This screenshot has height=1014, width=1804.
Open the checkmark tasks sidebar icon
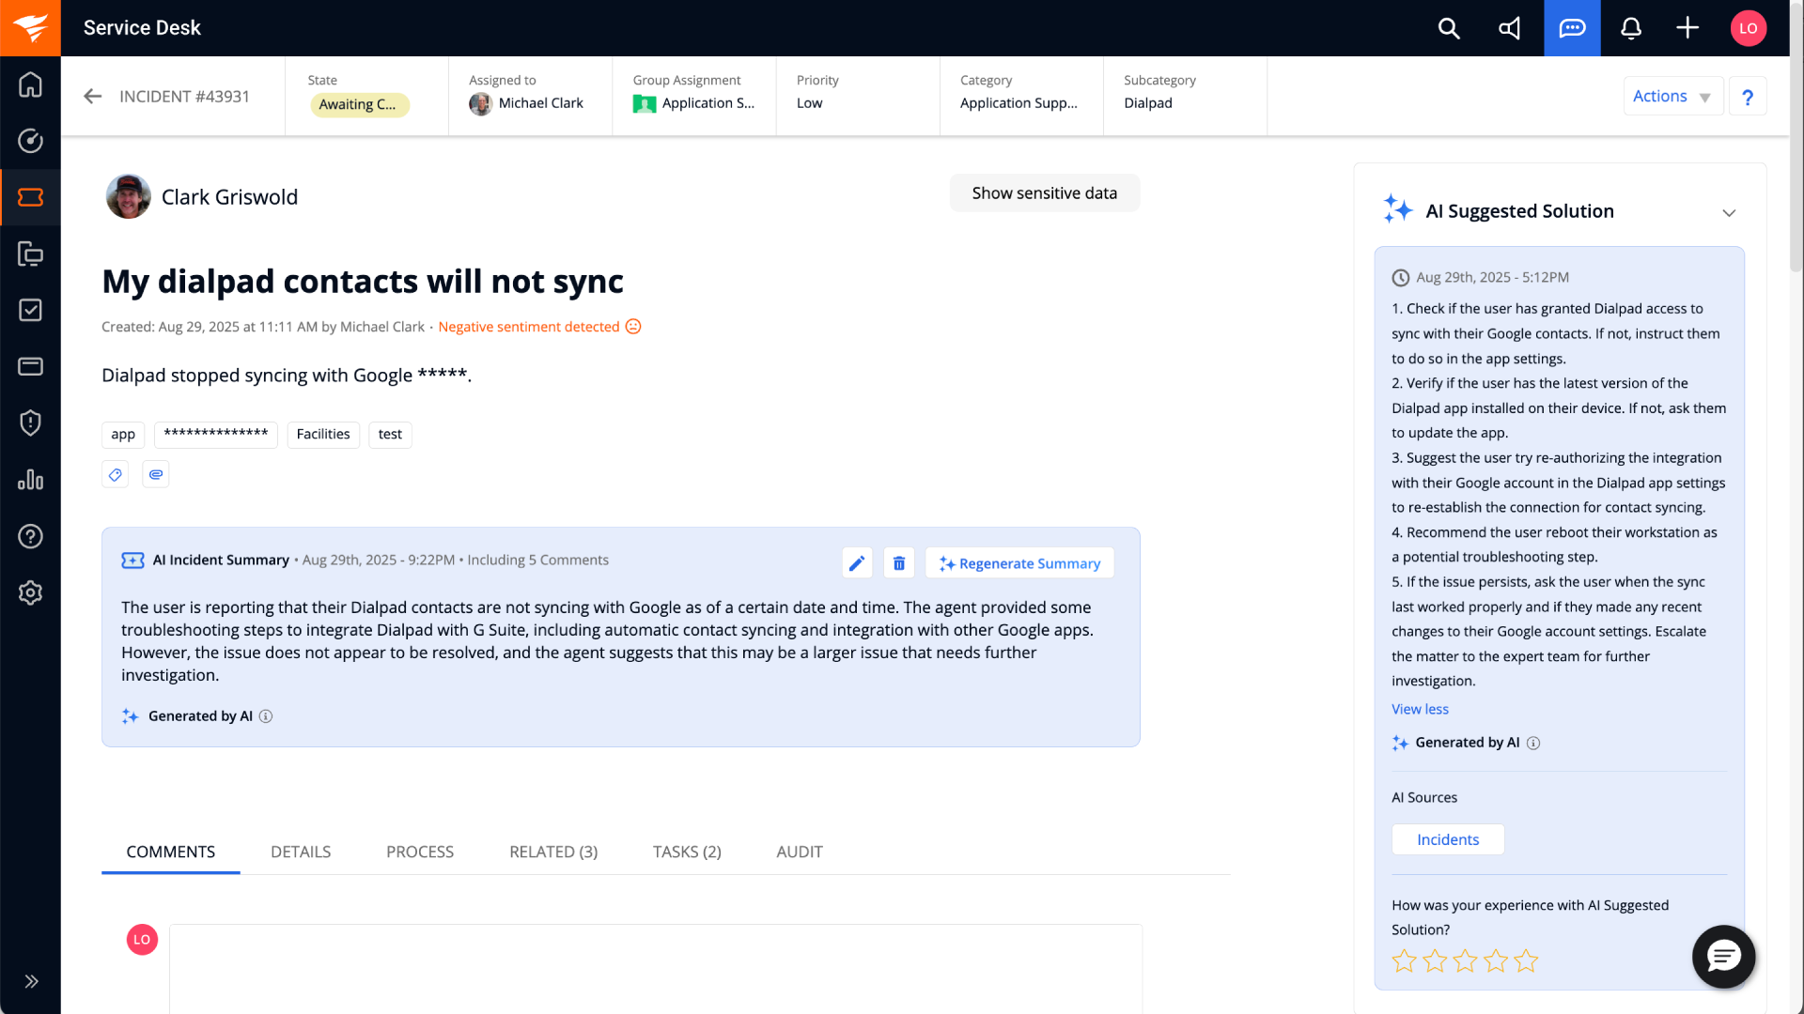coord(30,310)
